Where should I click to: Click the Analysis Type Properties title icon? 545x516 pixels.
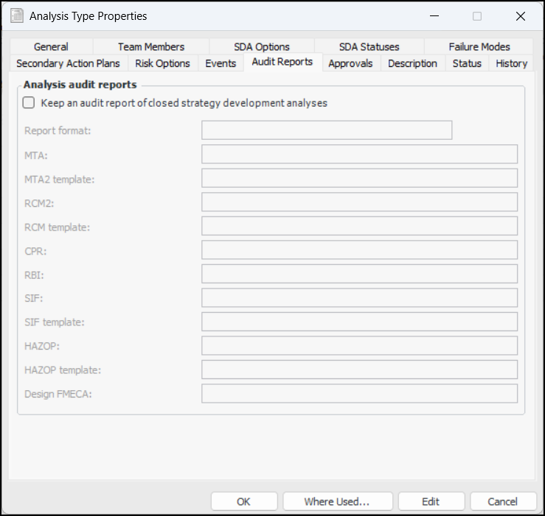17,16
